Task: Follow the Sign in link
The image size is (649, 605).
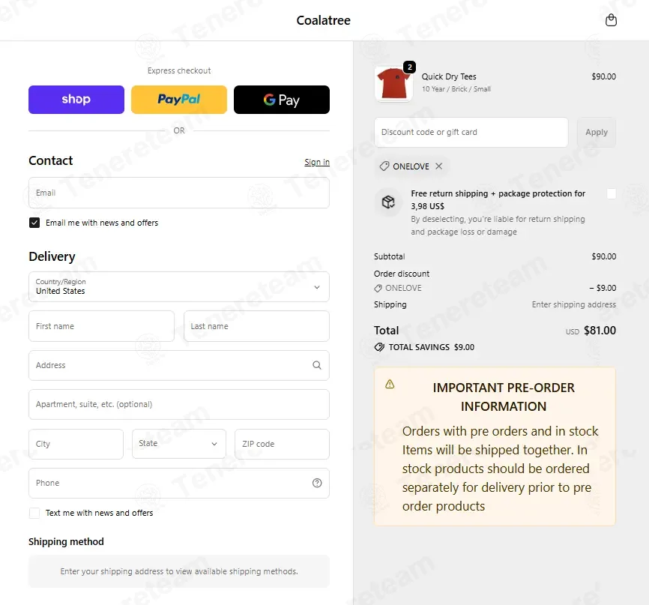Action: 317,162
